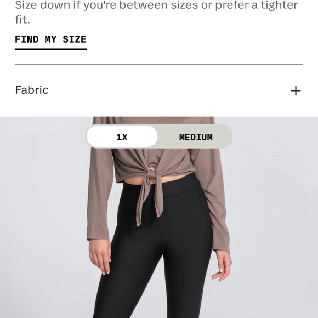Expand Fabric section with plus icon

pos(296,90)
